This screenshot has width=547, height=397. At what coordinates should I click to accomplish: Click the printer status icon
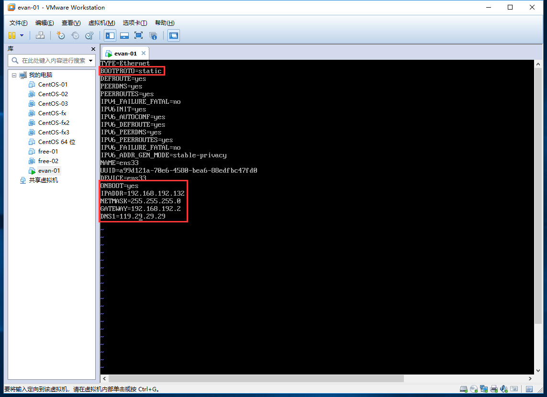(x=493, y=389)
